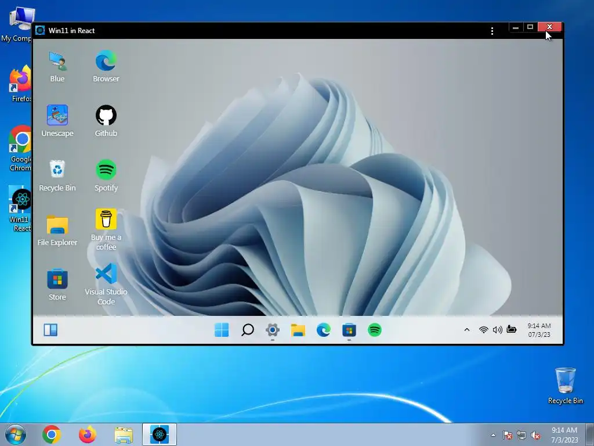This screenshot has width=594, height=446.
Task: Launch Firefox from the Windows 7 taskbar
Action: coord(88,434)
